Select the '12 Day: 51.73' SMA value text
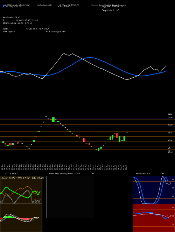The image size is (175, 232). click(x=13, y=6)
